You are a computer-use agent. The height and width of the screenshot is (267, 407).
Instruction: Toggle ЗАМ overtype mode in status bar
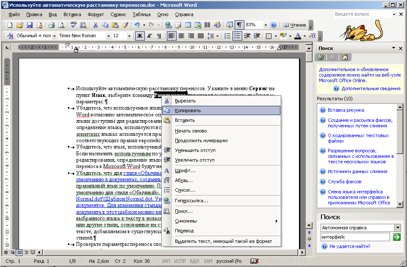[208, 261]
